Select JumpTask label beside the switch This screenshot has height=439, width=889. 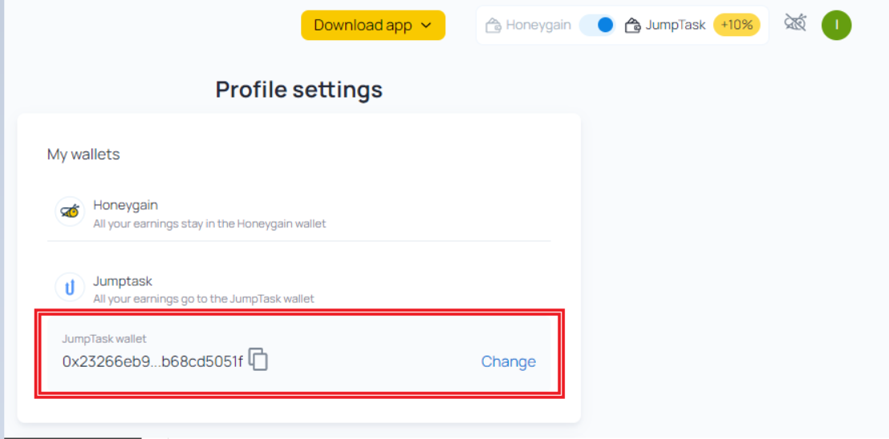(676, 25)
